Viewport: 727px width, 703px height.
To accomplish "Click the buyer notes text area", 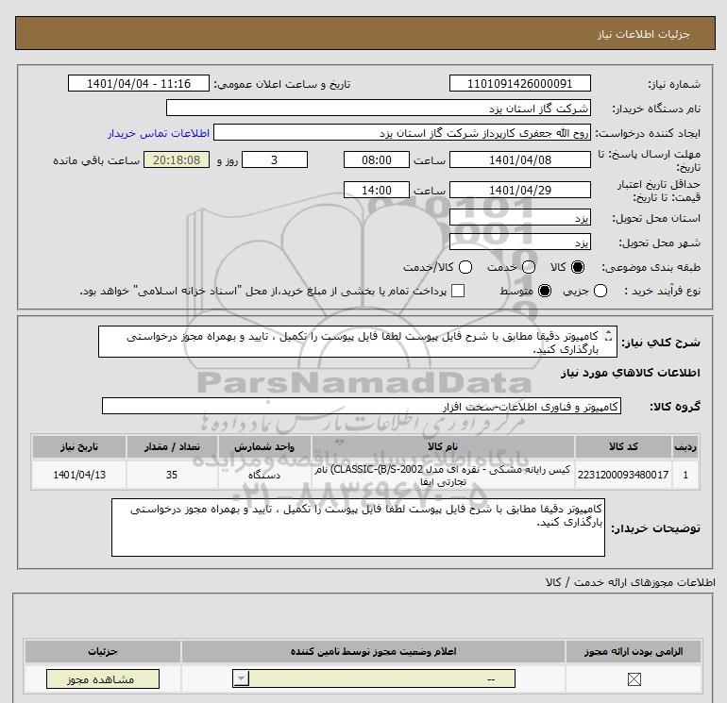I will click(x=358, y=527).
